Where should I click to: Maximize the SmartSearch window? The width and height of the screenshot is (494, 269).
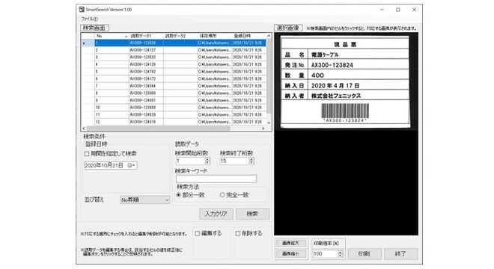(398, 10)
